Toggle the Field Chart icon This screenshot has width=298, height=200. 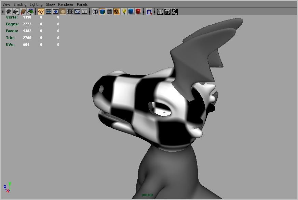tap(70, 12)
